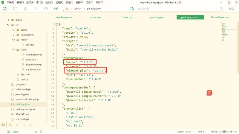Open the 查找(I) menu
This screenshot has height=134, width=239.
point(39,2)
